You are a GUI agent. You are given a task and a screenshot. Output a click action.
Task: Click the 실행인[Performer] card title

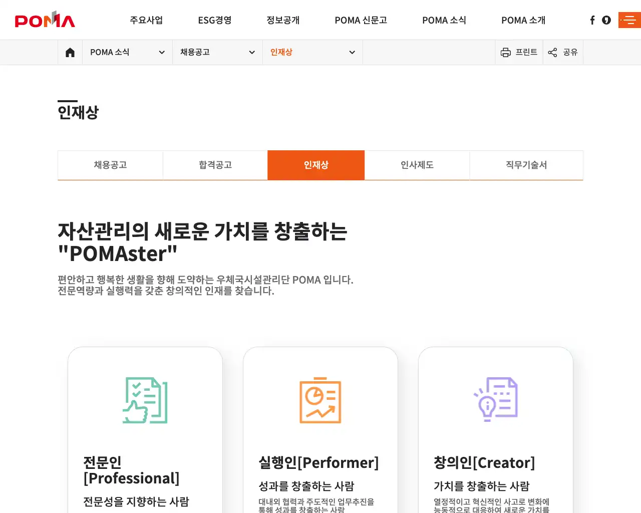click(318, 462)
